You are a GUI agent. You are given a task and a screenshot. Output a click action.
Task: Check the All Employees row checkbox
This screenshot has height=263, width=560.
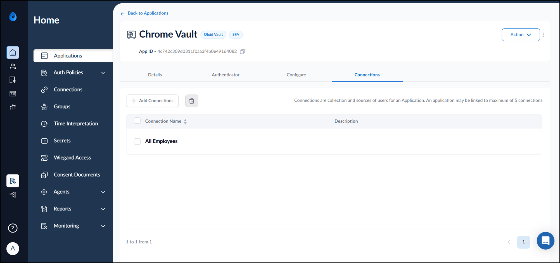(x=137, y=141)
